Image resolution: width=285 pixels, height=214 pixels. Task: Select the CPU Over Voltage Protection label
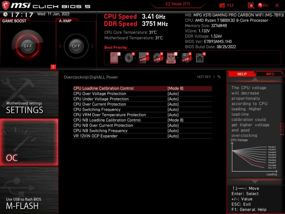pyautogui.click(x=100, y=94)
